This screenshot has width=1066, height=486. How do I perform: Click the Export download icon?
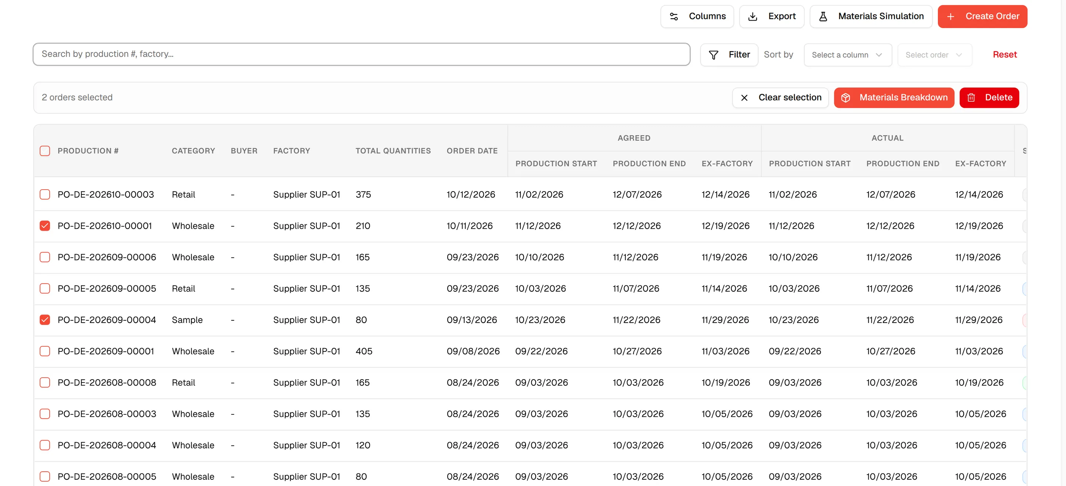(x=753, y=17)
